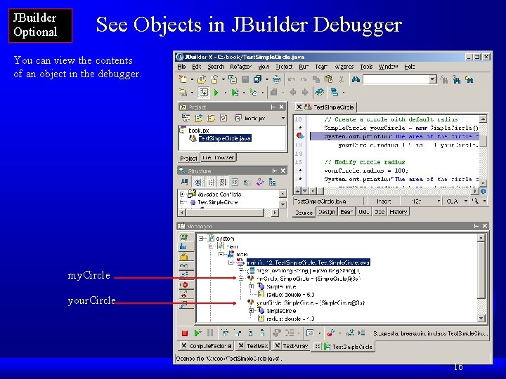The width and height of the screenshot is (506, 379).
Task: Open the Run menu
Action: (x=304, y=67)
